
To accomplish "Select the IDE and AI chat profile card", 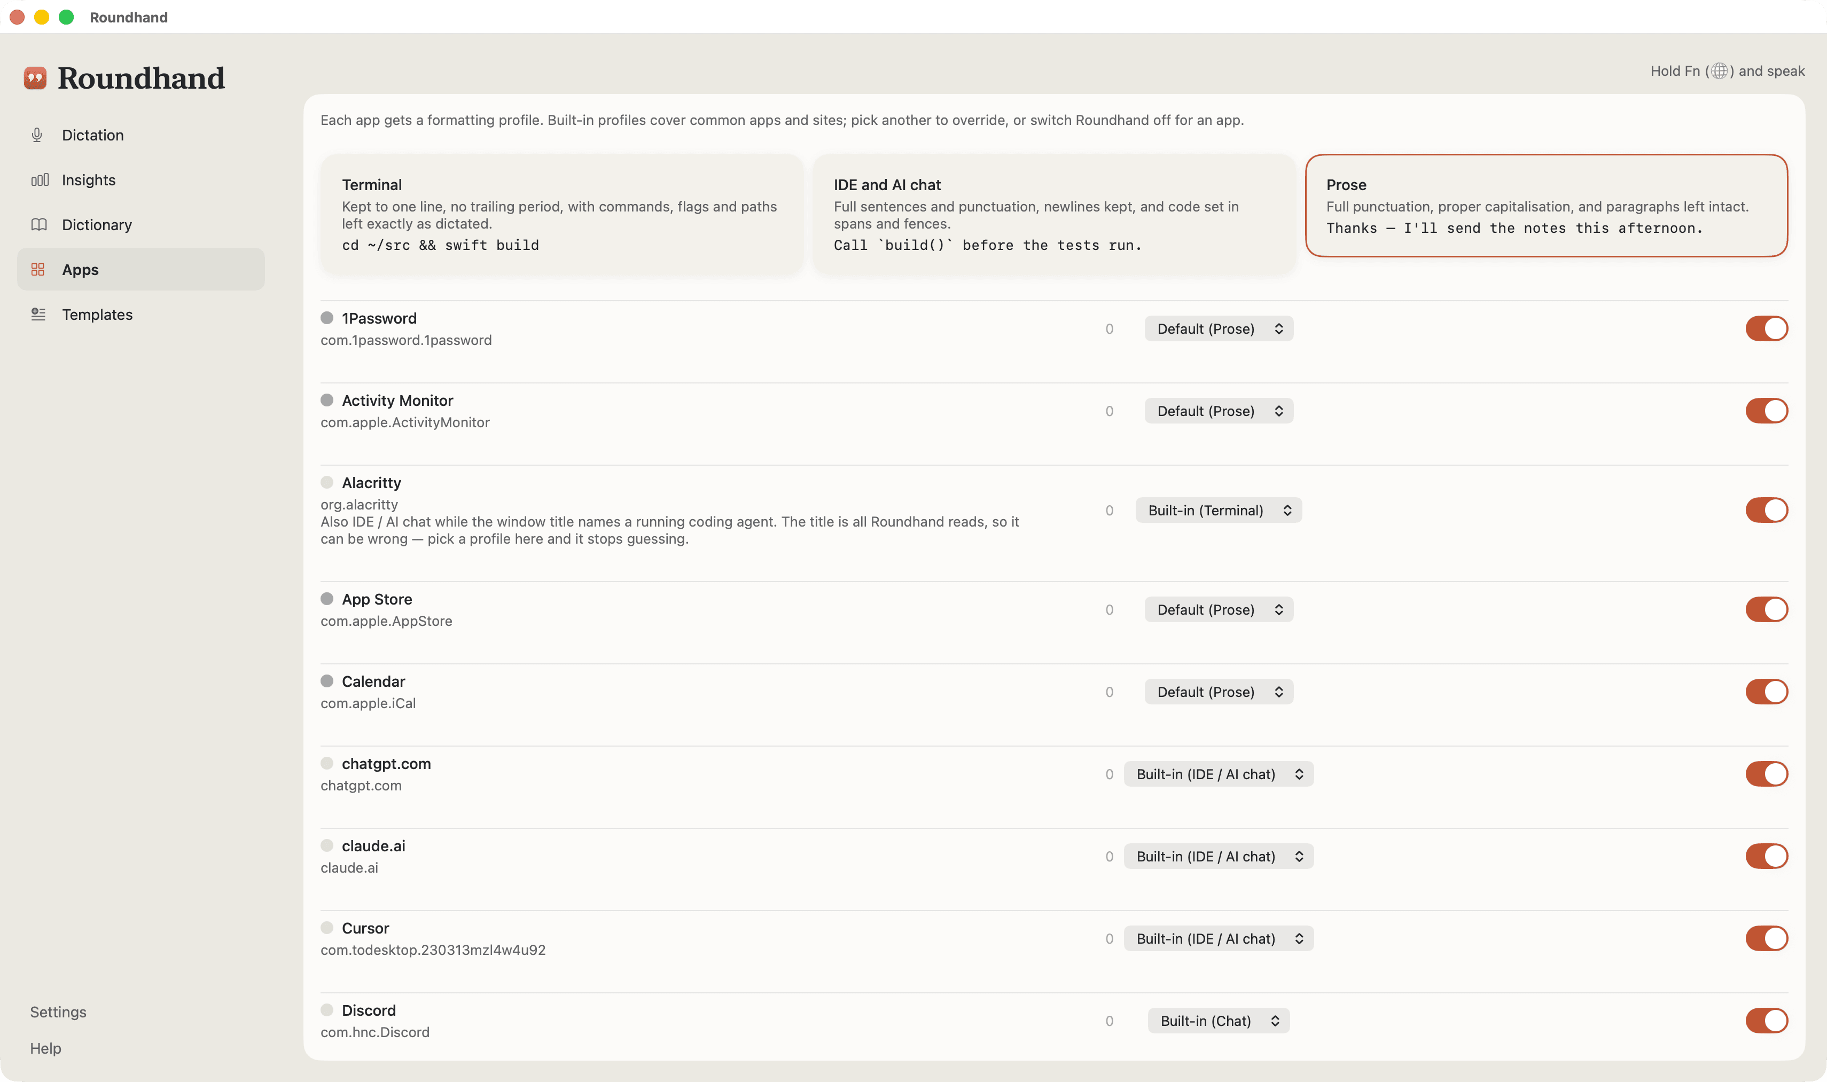I will (1054, 214).
